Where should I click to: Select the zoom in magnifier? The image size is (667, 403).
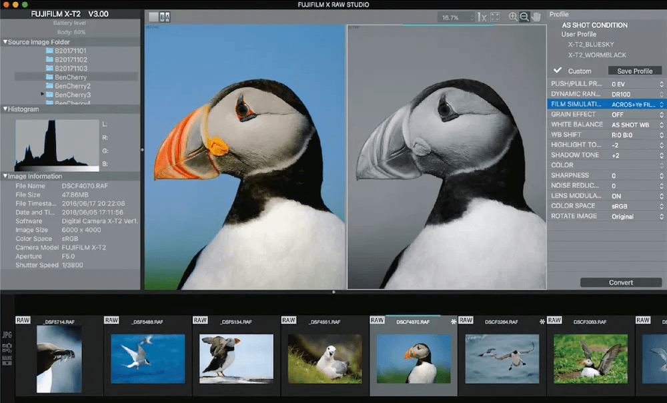point(513,17)
